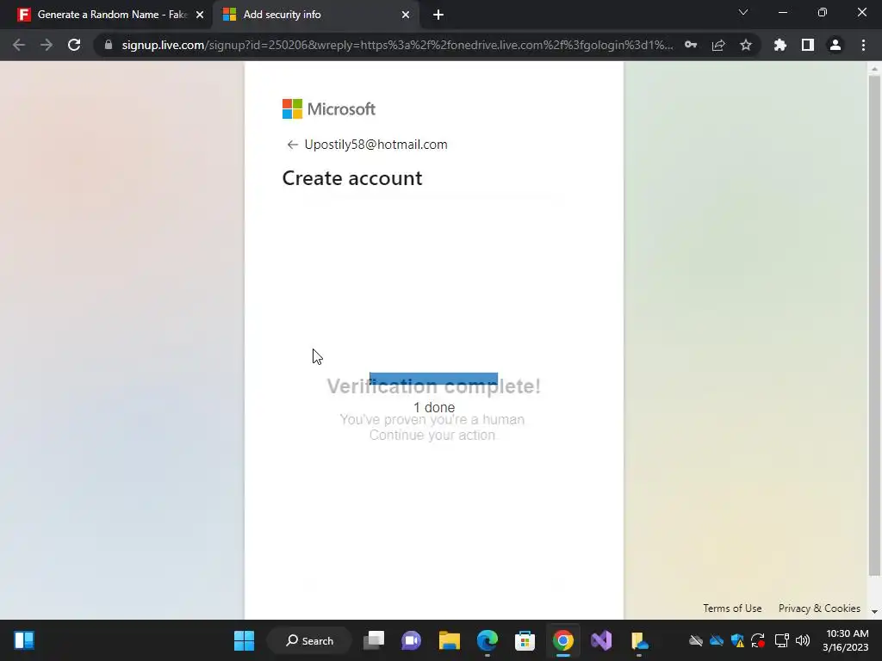Click the volume speaker tray icon
Viewport: 882px width, 661px height.
pos(803,640)
